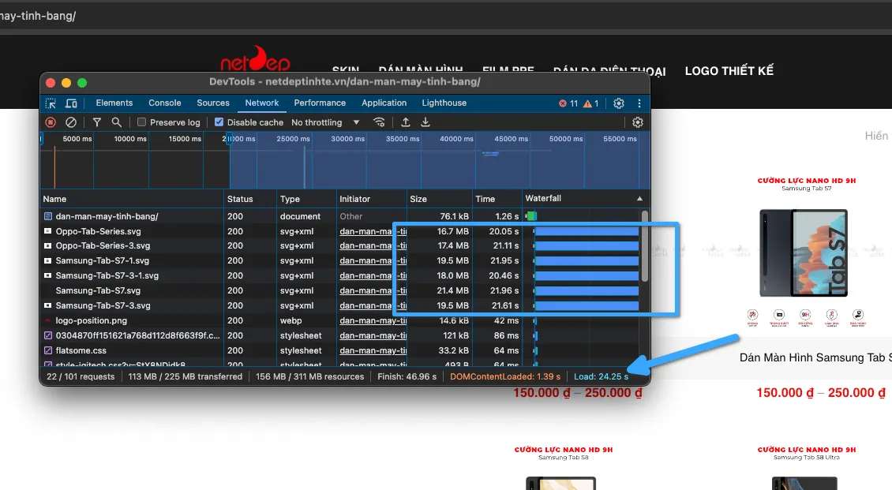Enable the Preserve log checkbox
Screen dimensions: 892x490
(x=142, y=122)
